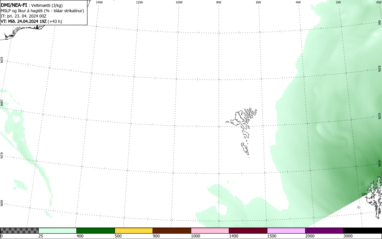382x239 pixels.
Task: Click the '1500' legend scale value
Action: 272,236
